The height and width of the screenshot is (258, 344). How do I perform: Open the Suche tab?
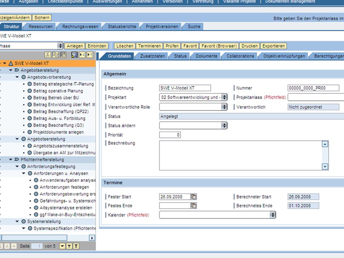194,27
